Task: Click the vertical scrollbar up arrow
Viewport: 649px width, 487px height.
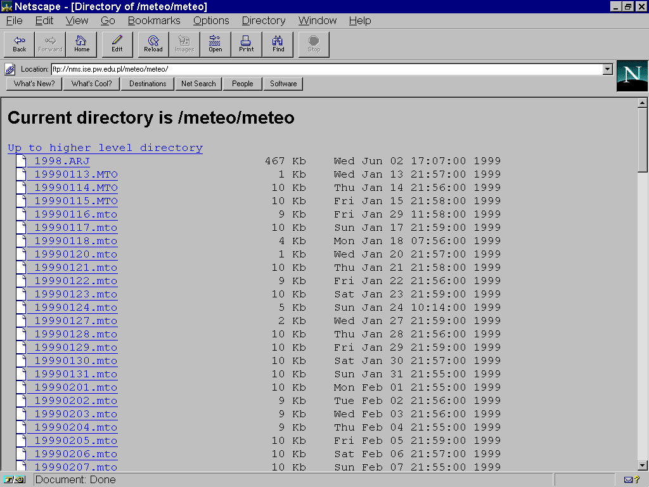Action: (x=643, y=103)
